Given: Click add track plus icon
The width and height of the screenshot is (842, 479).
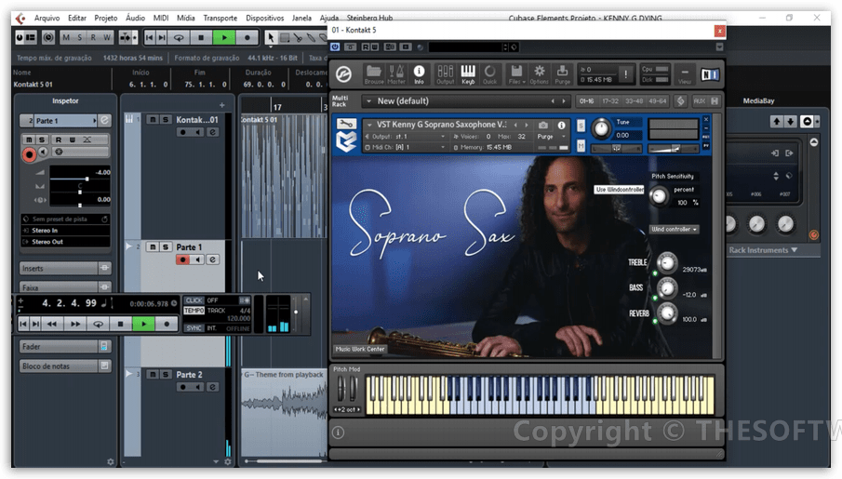Looking at the screenshot, I should (x=221, y=105).
